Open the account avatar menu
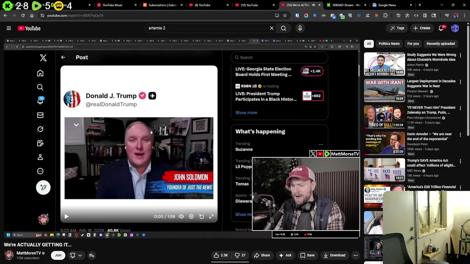The width and height of the screenshot is (470, 264). 455,28
